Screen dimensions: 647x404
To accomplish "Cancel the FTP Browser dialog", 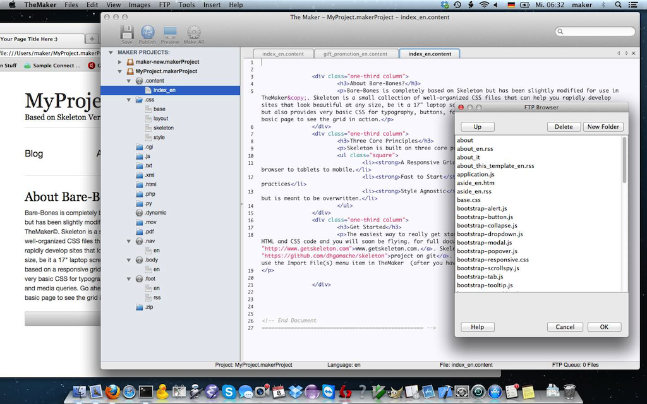I will tap(565, 327).
